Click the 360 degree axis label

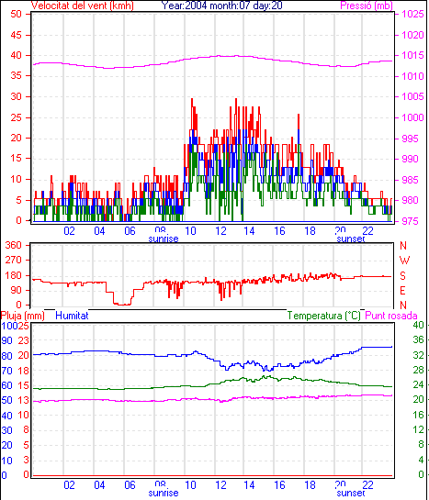(x=14, y=245)
